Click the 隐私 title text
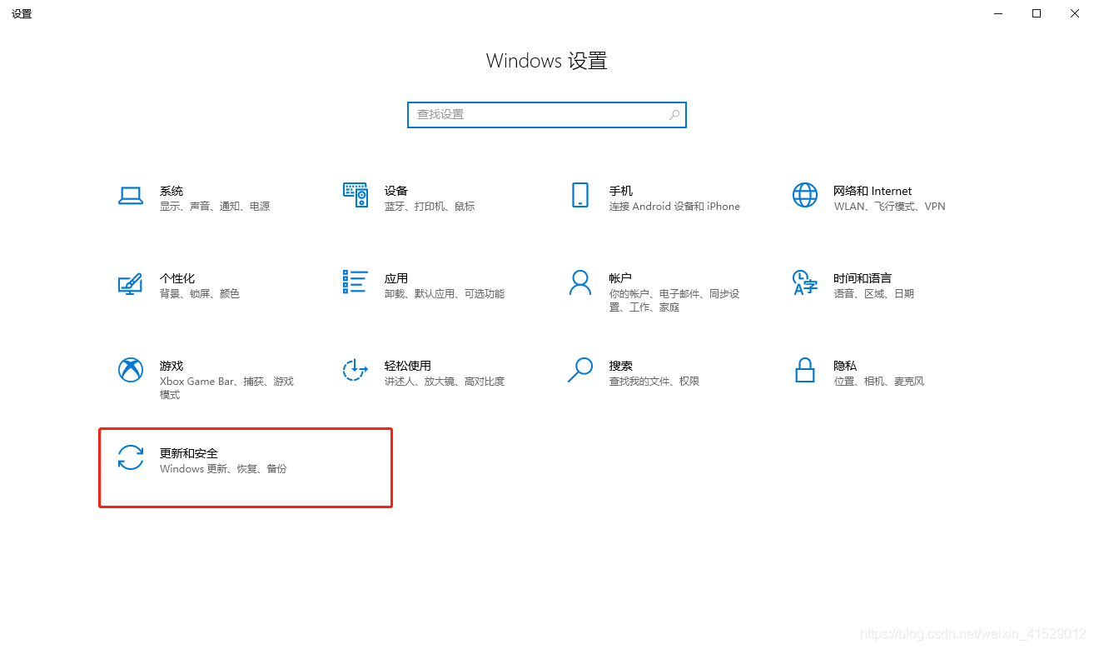 [x=845, y=366]
